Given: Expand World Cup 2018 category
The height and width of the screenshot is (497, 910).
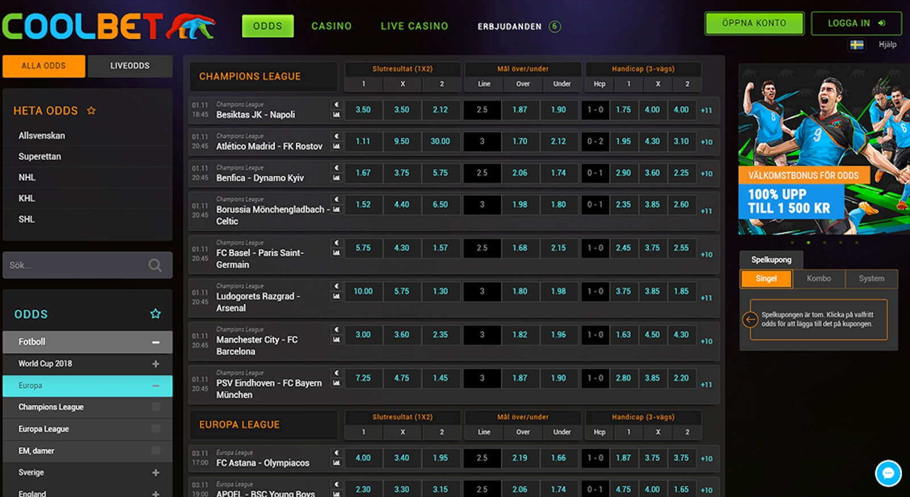Looking at the screenshot, I should tap(155, 364).
